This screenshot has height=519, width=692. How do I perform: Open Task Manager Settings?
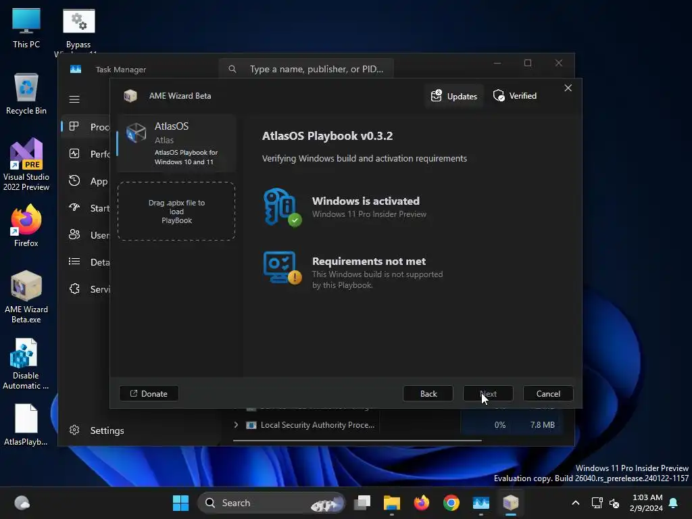(x=97, y=430)
